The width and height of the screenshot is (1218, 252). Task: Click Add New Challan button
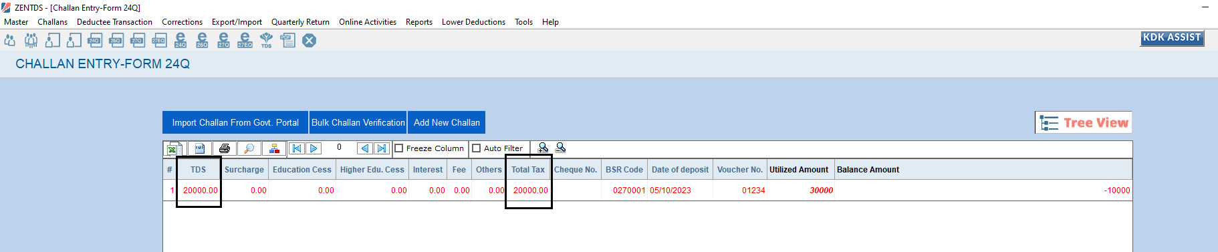(447, 122)
